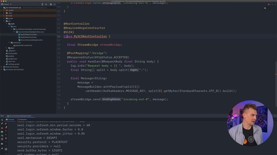Select application.properties file
The width and height of the screenshot is (277, 155).
pyautogui.click(x=23, y=45)
